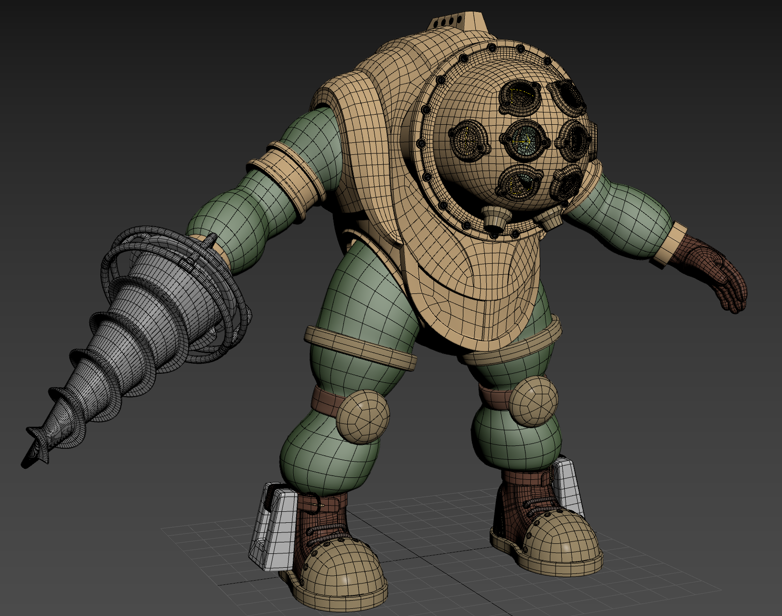This screenshot has height=616, width=782.
Task: Select the wire ring cage around the drill base
Action: 177,294
